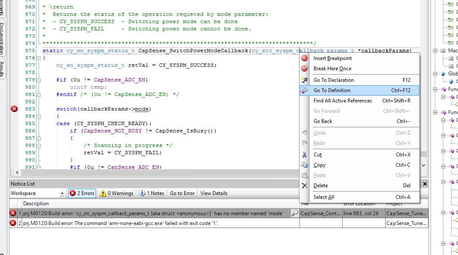Open the Workspace scope dropdown
The height and width of the screenshot is (255, 458).
62,194
